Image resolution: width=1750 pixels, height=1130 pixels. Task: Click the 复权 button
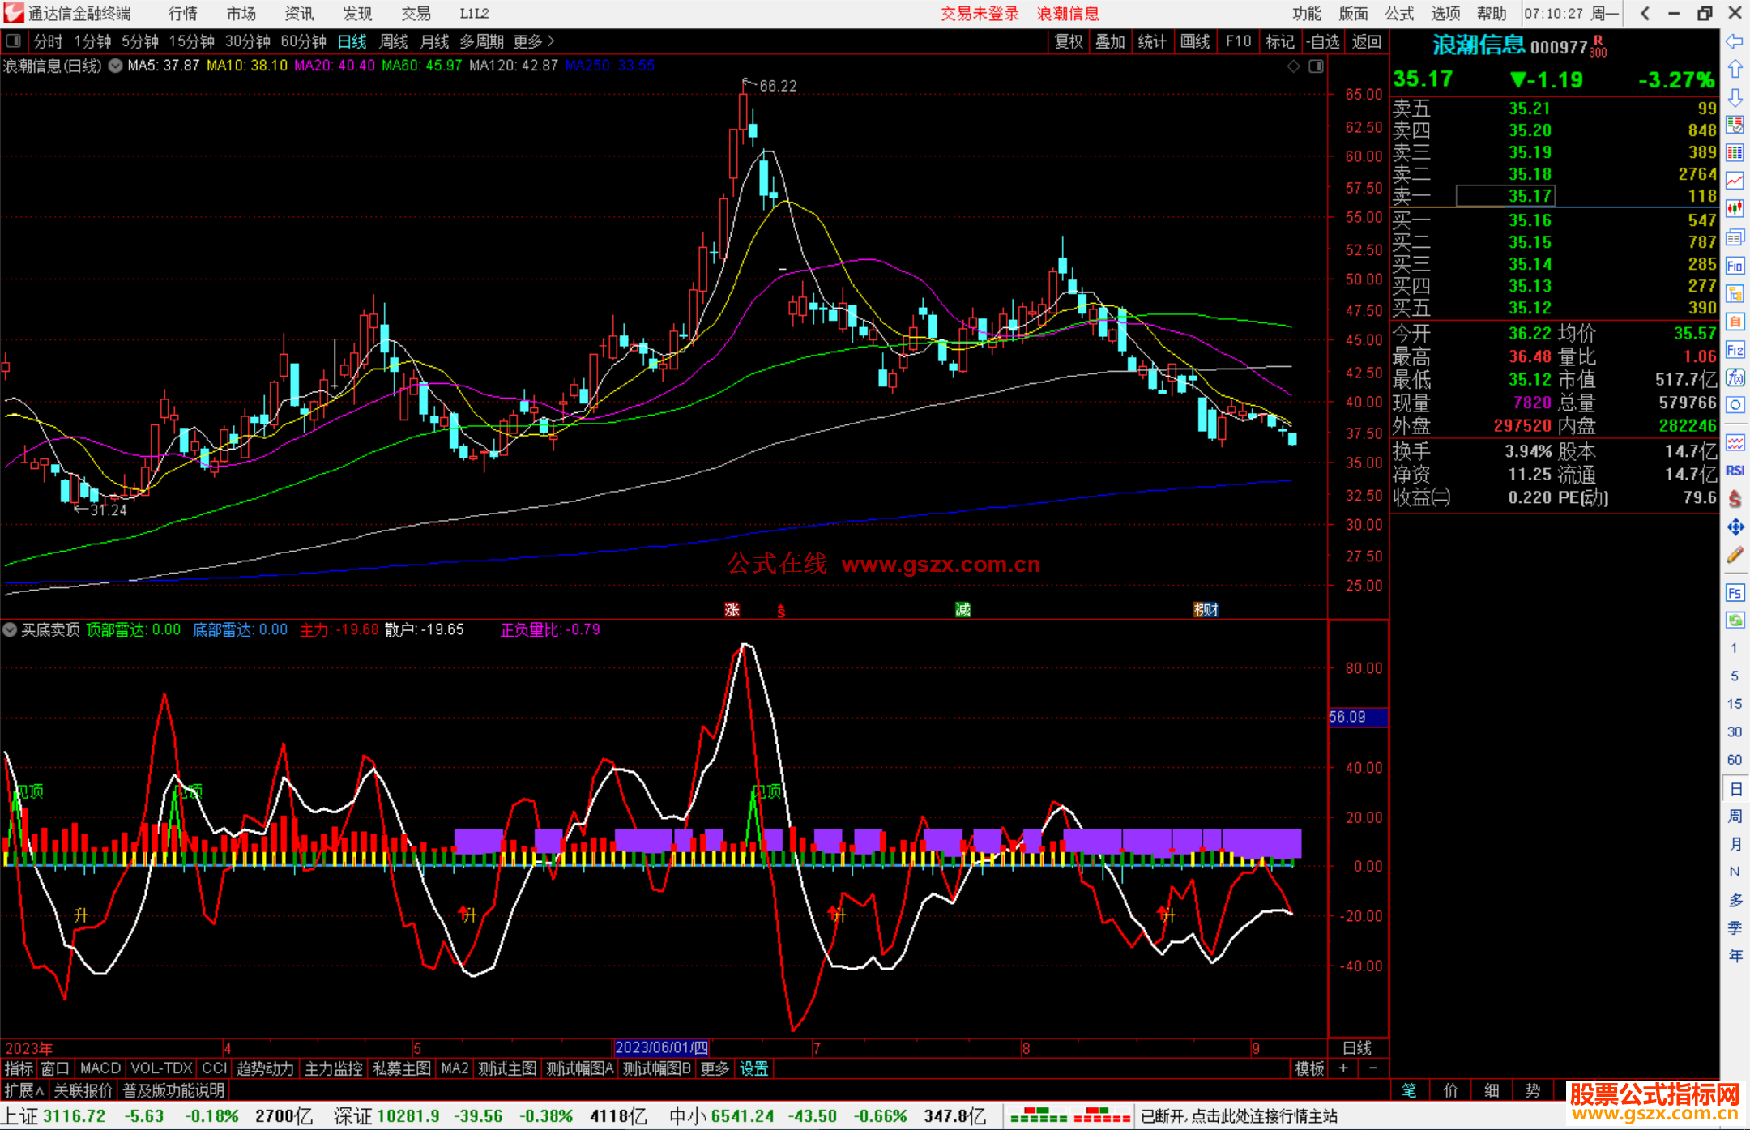point(1068,41)
